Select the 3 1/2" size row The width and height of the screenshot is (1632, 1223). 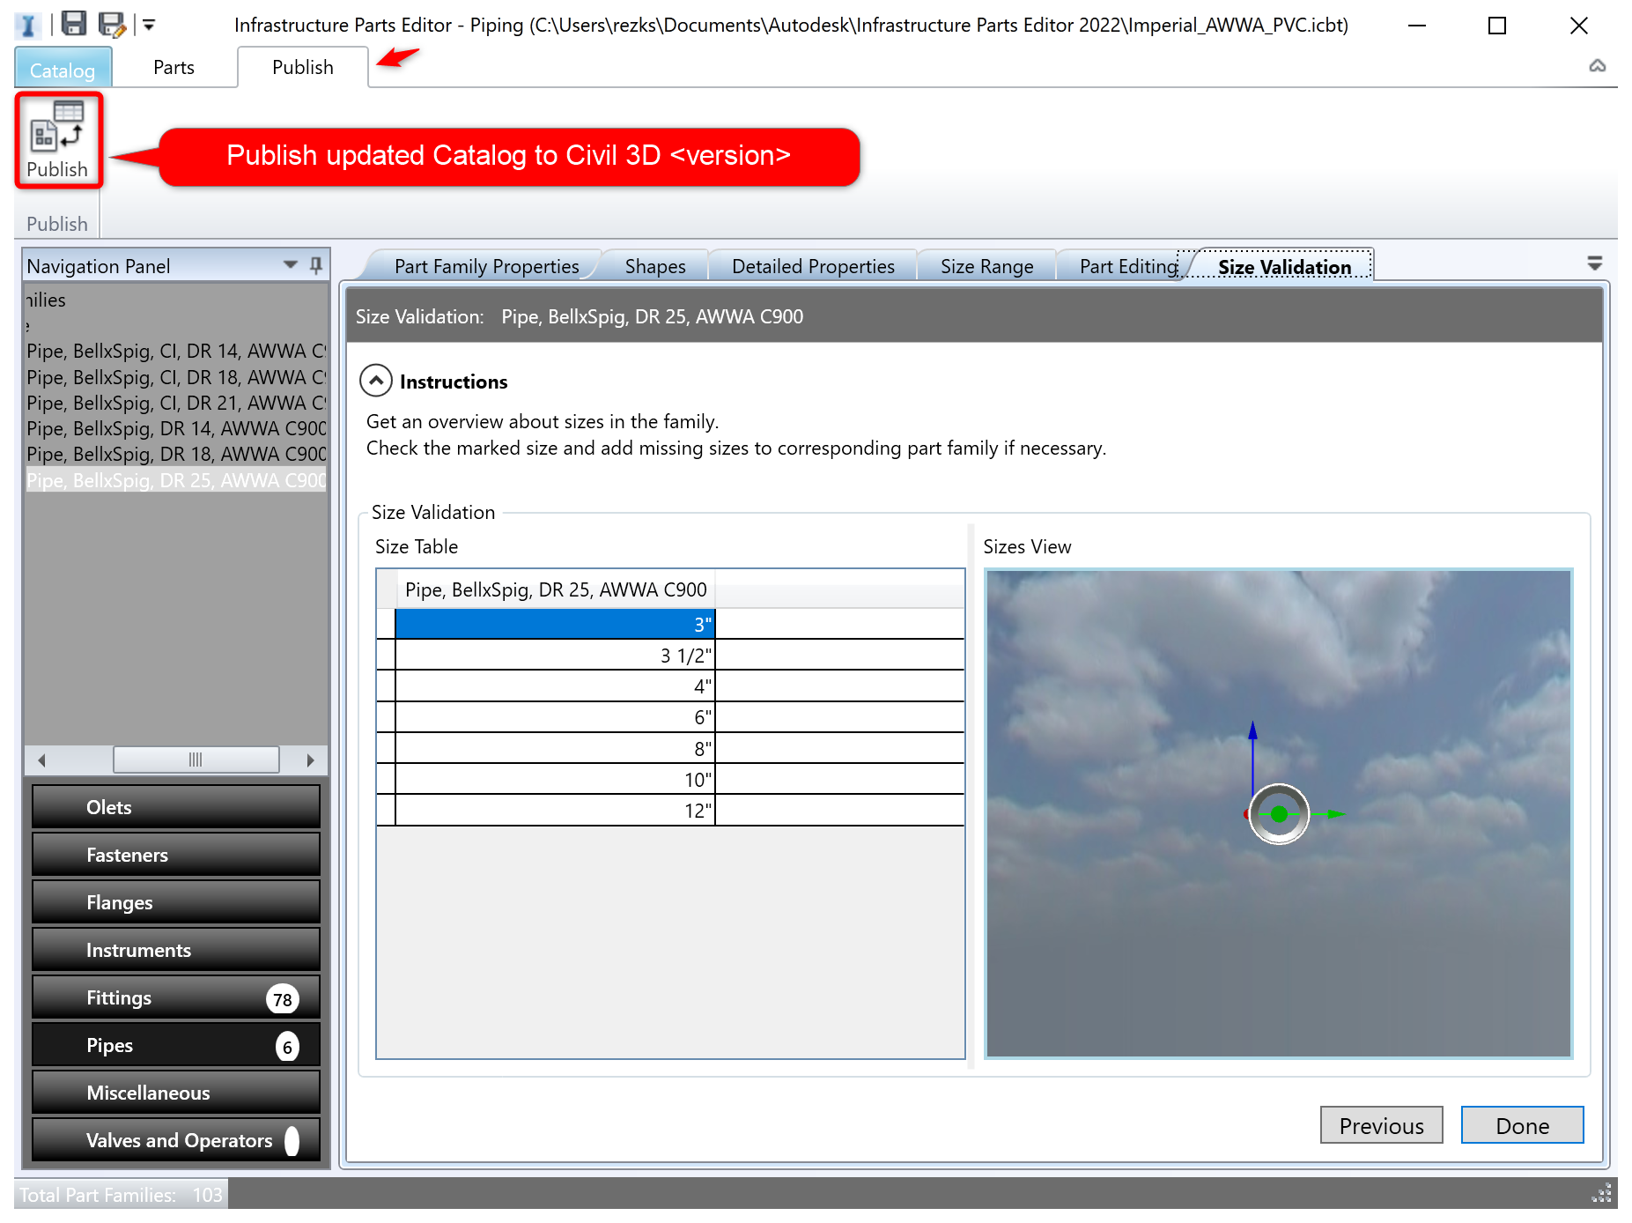coord(555,655)
